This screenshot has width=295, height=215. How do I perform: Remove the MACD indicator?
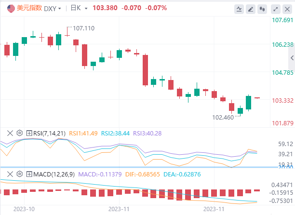click(10, 174)
